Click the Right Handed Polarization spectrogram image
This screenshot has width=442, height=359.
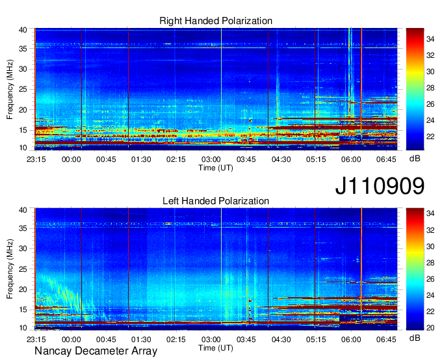(216, 89)
